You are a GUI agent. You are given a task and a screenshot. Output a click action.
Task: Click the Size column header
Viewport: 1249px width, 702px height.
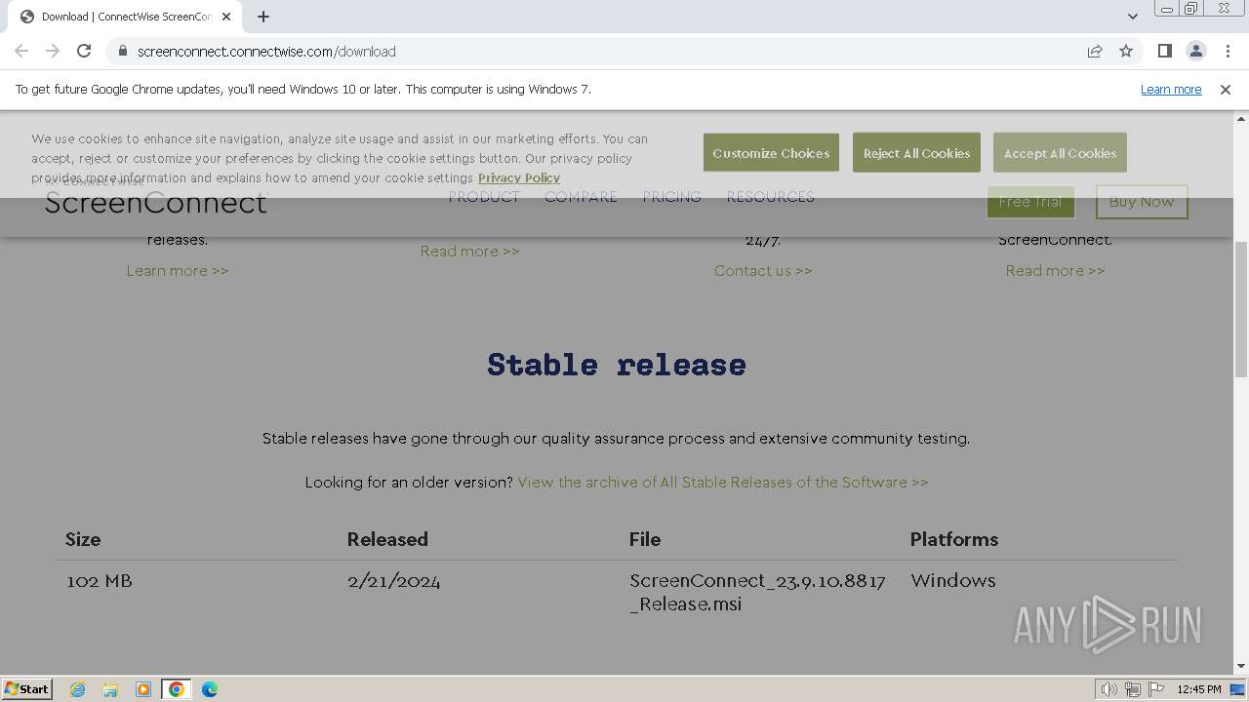coord(83,539)
